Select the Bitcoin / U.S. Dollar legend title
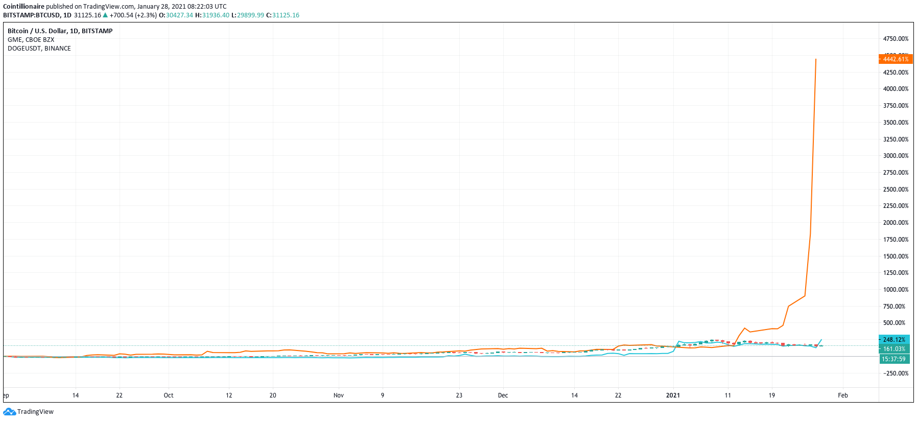Viewport: 917px width, 421px height. (60, 31)
